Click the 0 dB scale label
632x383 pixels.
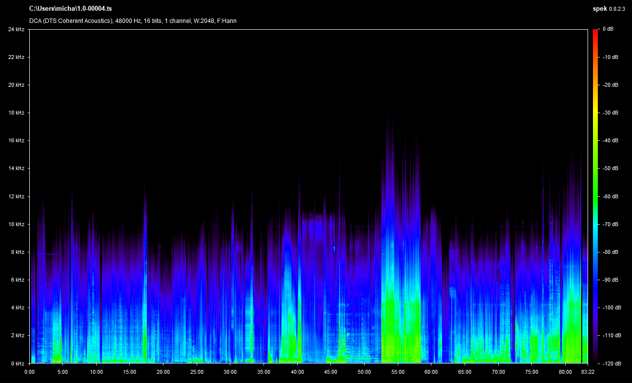click(608, 29)
